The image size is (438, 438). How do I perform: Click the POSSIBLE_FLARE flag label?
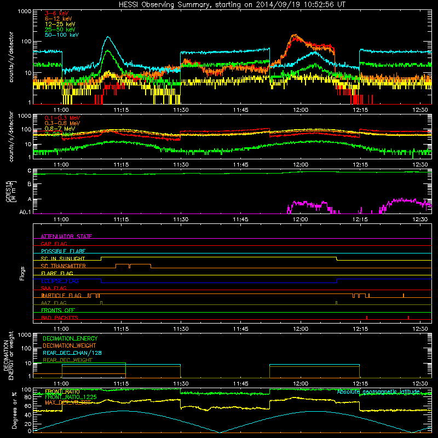pyautogui.click(x=63, y=251)
